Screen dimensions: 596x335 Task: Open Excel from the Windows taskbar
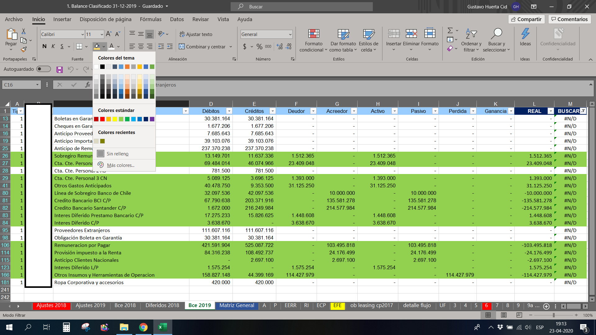tap(162, 327)
